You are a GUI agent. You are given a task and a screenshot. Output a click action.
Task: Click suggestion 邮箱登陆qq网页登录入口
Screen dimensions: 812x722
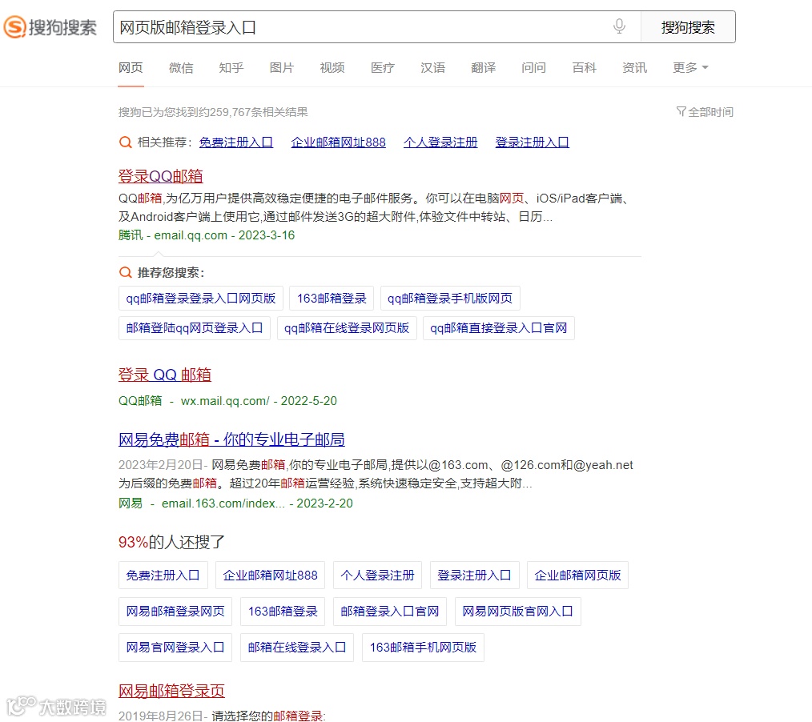pyautogui.click(x=195, y=327)
